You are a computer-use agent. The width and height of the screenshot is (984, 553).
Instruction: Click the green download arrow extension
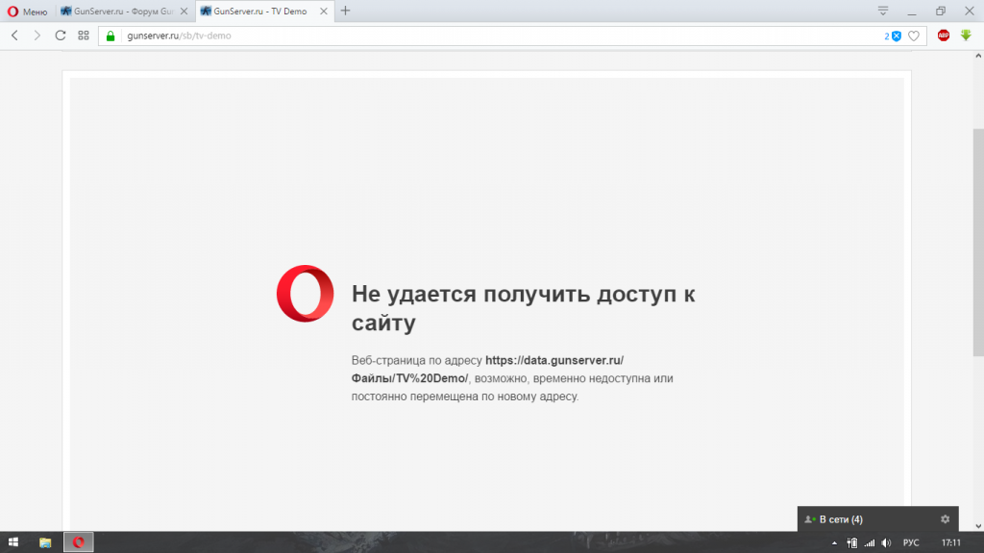point(966,36)
